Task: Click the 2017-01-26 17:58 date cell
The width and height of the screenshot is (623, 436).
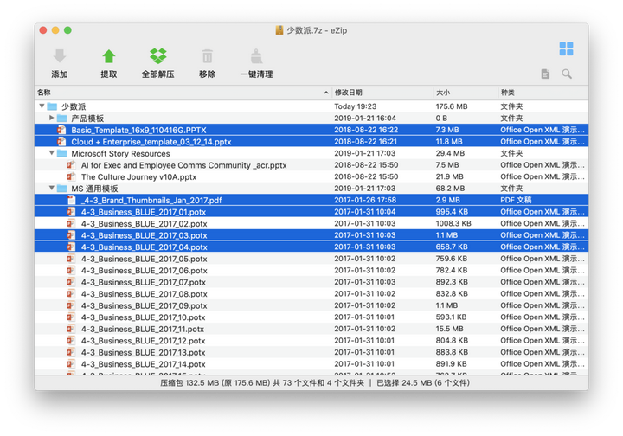Action: [x=365, y=200]
